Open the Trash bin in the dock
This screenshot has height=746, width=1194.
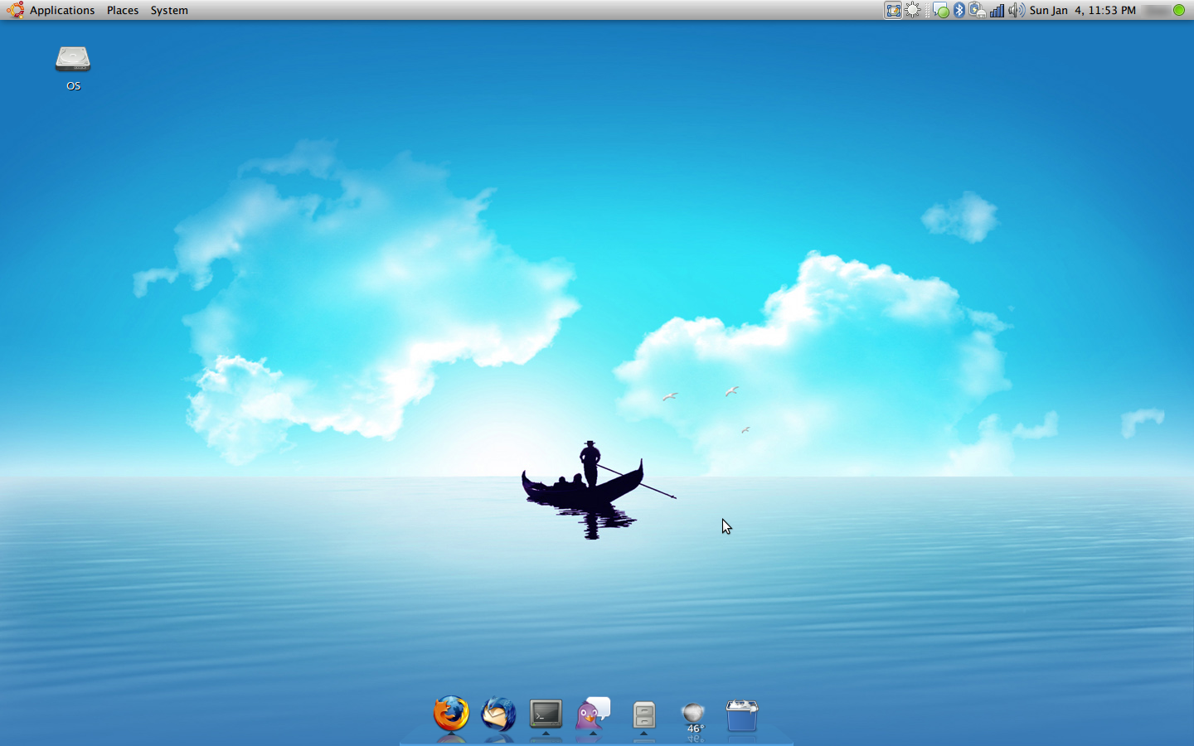point(741,715)
